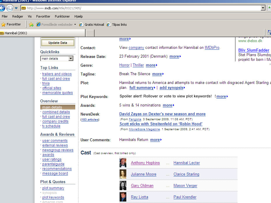Click the MovieScore Magazine source link
This screenshot has width=271, height=203.
click(x=144, y=129)
